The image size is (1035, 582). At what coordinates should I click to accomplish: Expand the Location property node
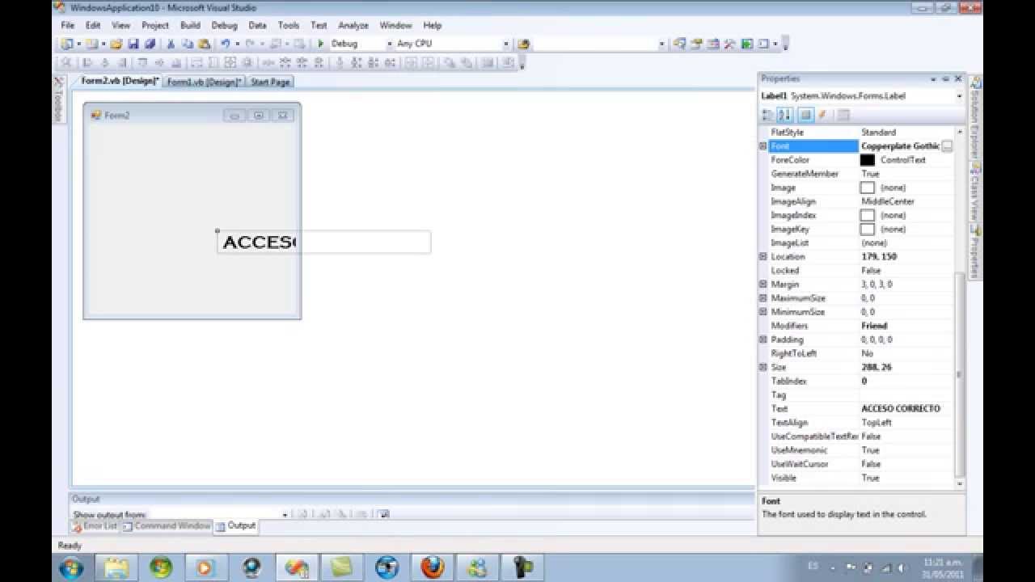coord(763,256)
